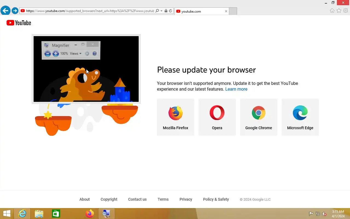This screenshot has width=350, height=219.
Task: Click the search magnifier icon in address bar
Action: 157,11
